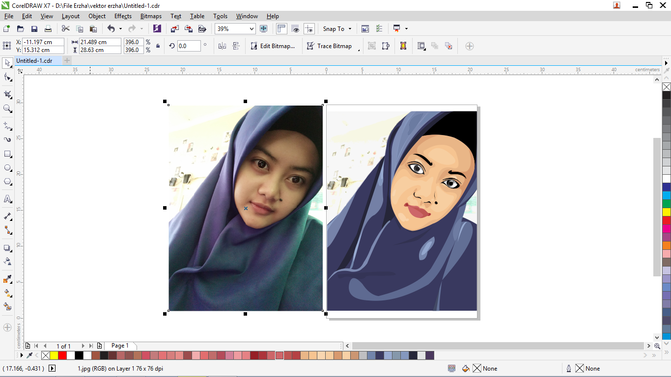Click the Publish to PDF icon
This screenshot has width=671, height=377.
point(202,29)
